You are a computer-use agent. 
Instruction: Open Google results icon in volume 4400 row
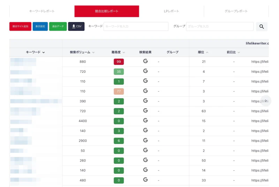tap(145, 120)
